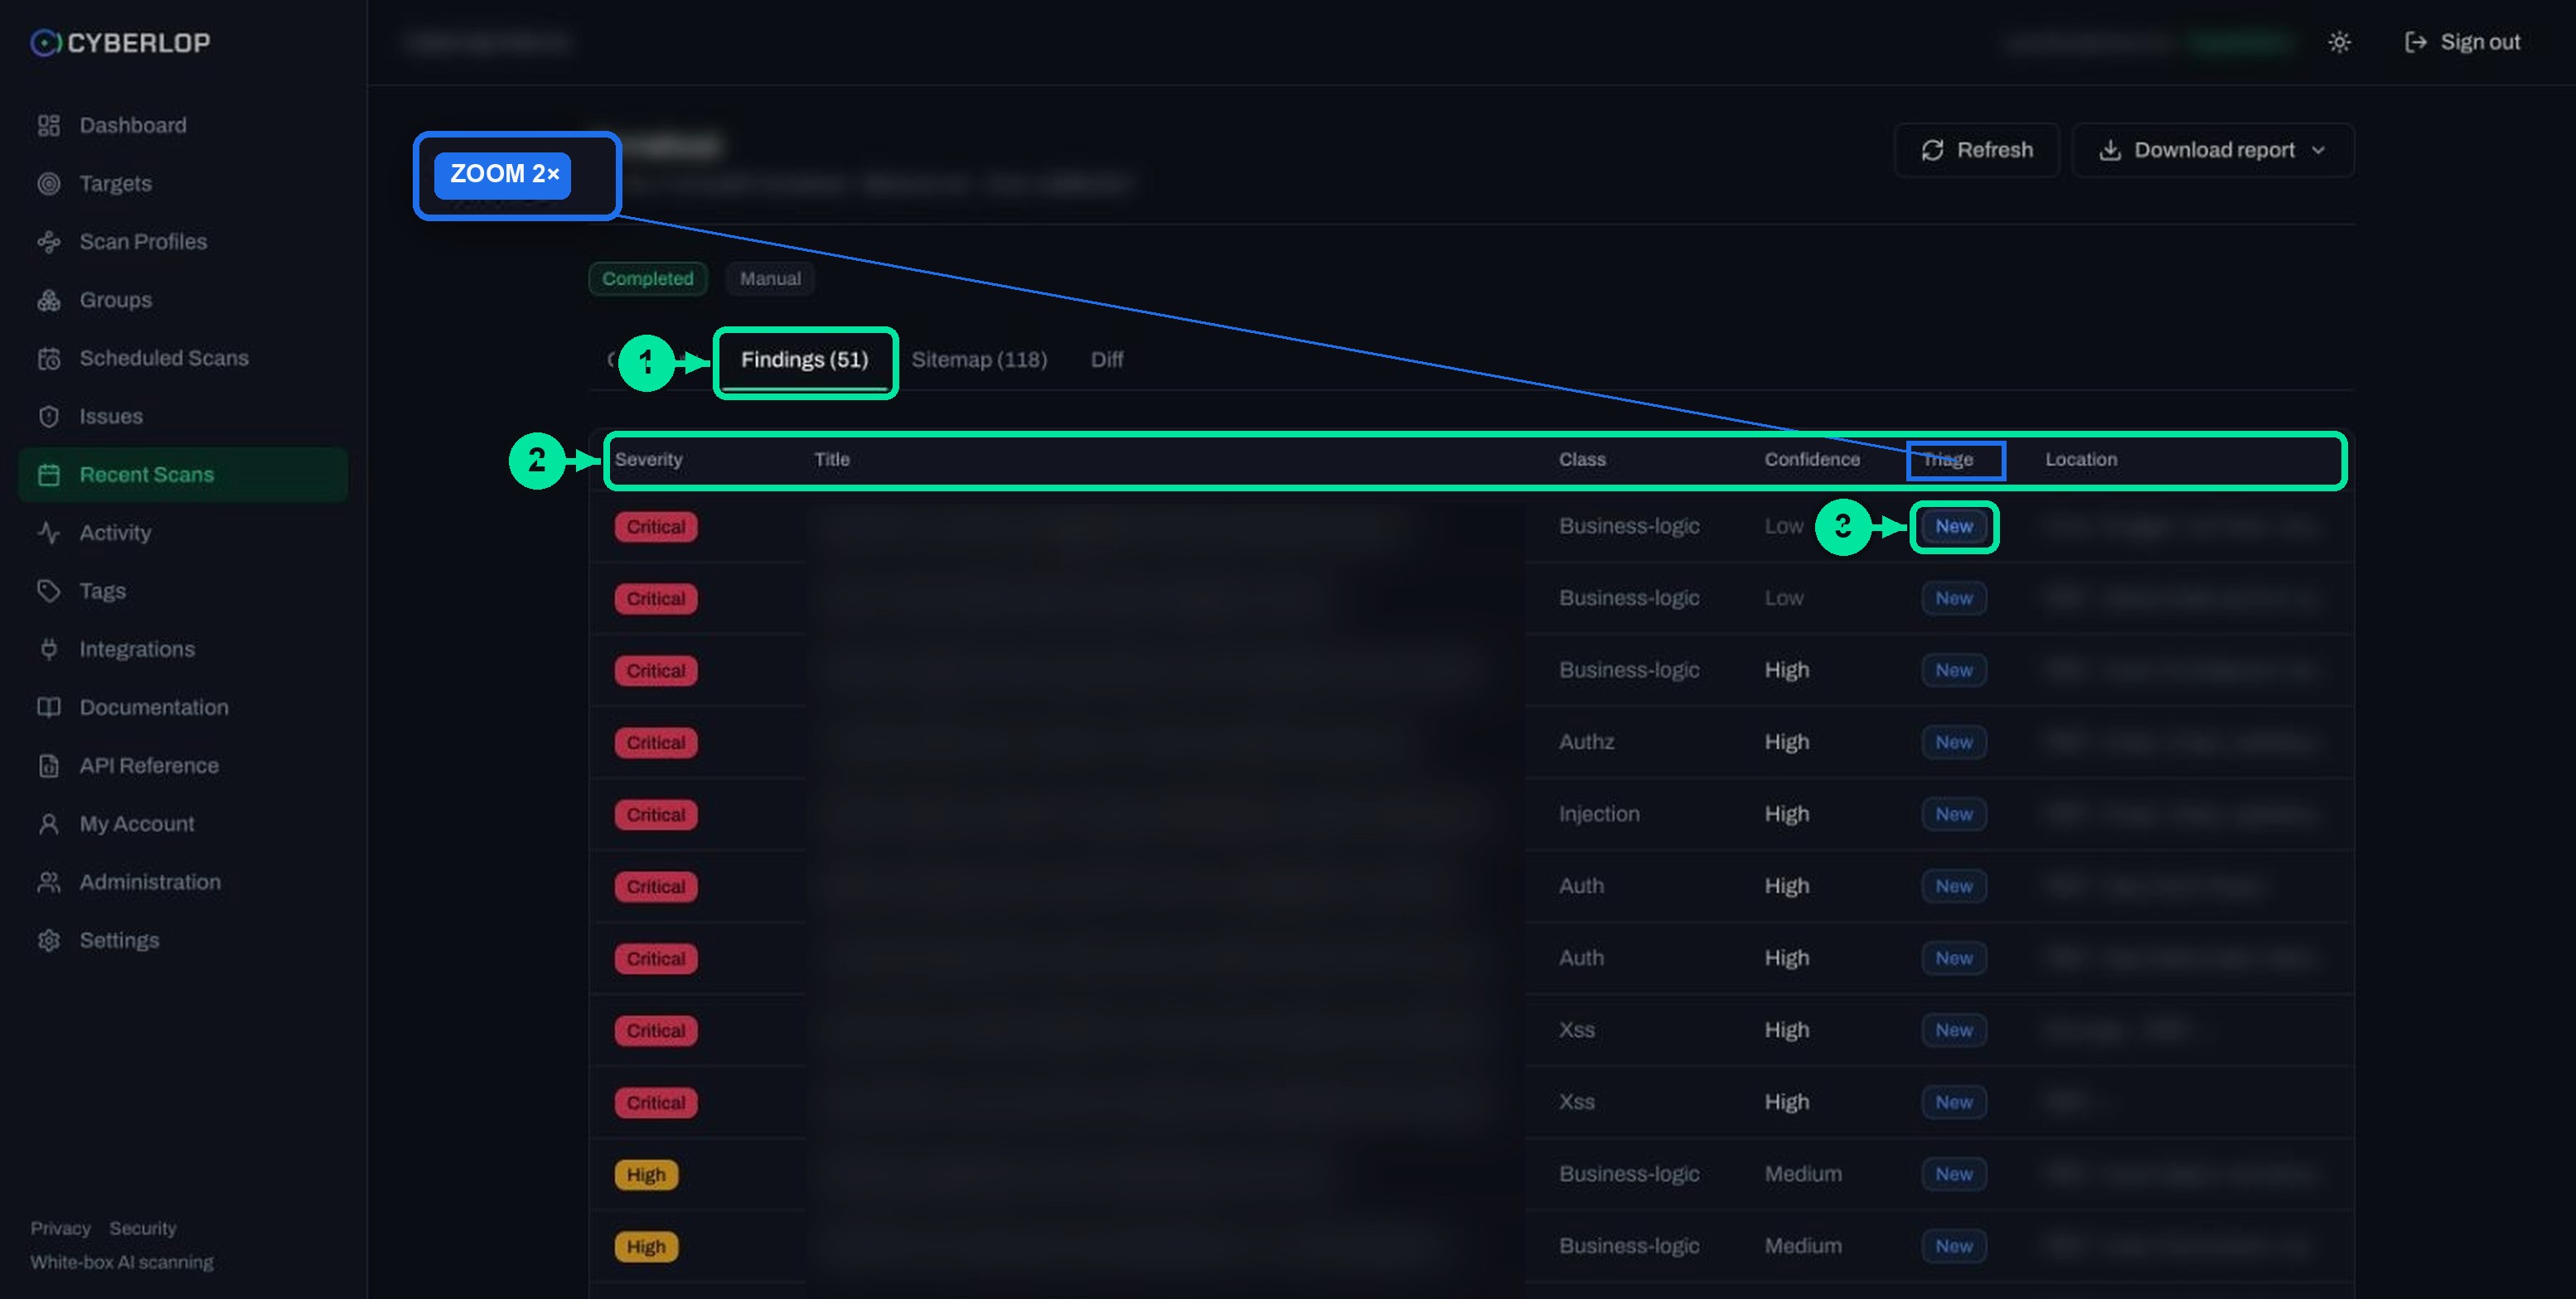Click the Activity pulse icon
The width and height of the screenshot is (2576, 1299).
(x=48, y=533)
